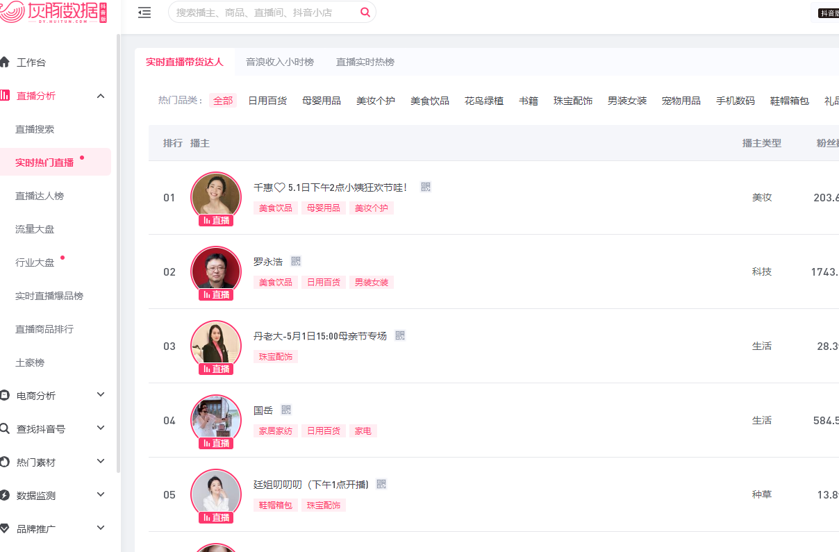Open 直播商品排行 in sidebar

[x=44, y=329]
